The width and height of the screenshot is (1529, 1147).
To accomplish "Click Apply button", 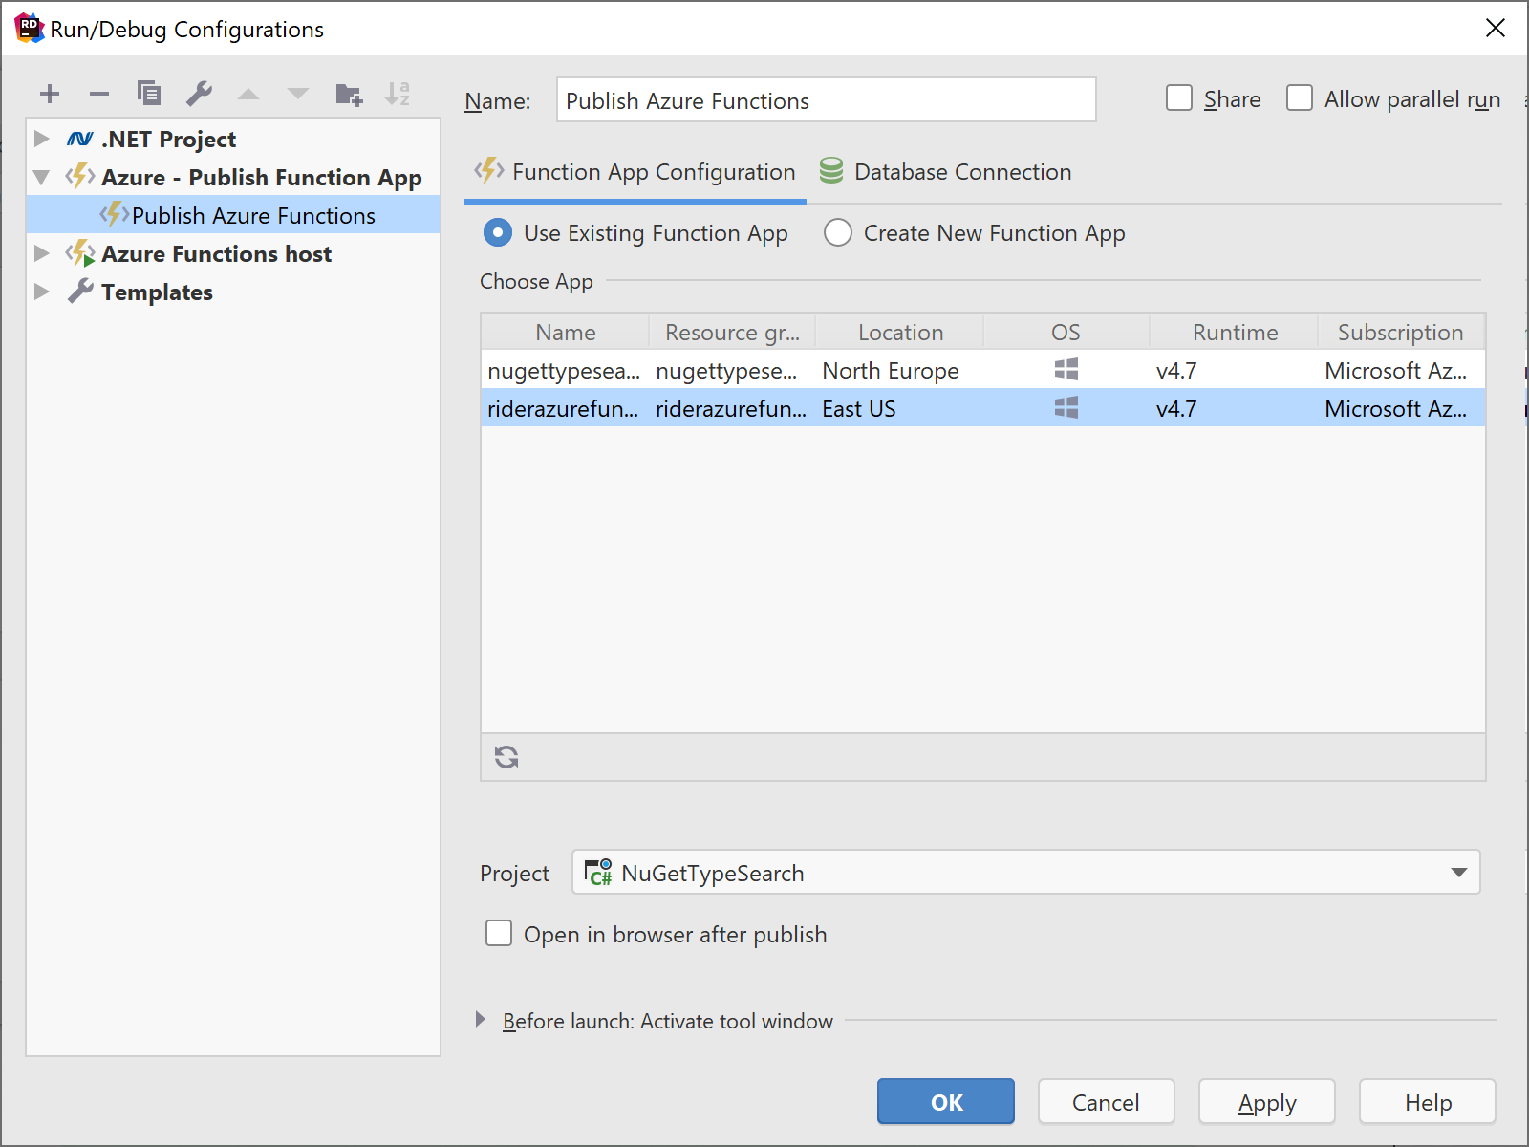I will coord(1267,1102).
